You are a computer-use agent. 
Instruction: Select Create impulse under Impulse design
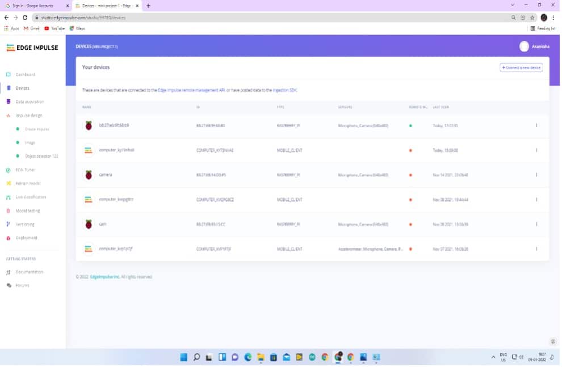pyautogui.click(x=37, y=129)
